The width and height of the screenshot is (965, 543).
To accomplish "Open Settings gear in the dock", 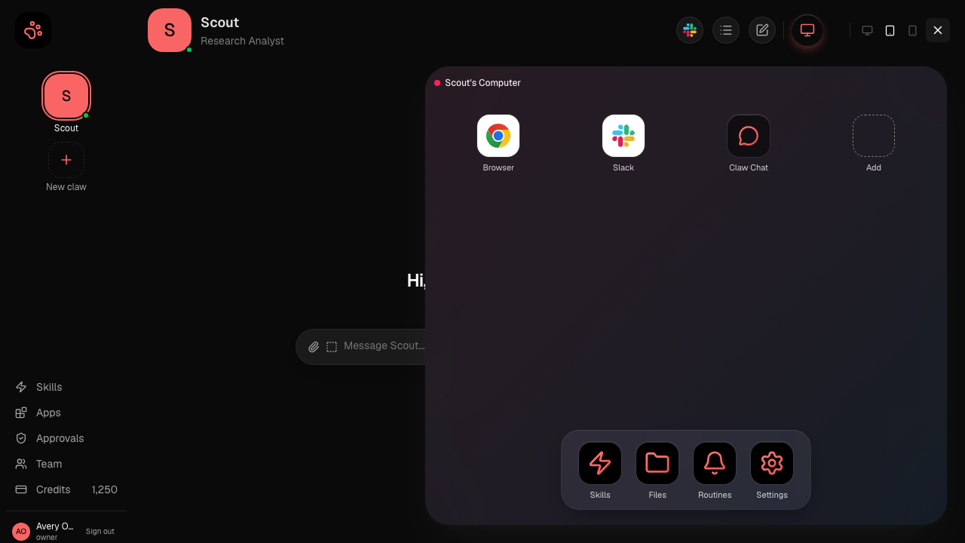I will click(x=772, y=463).
